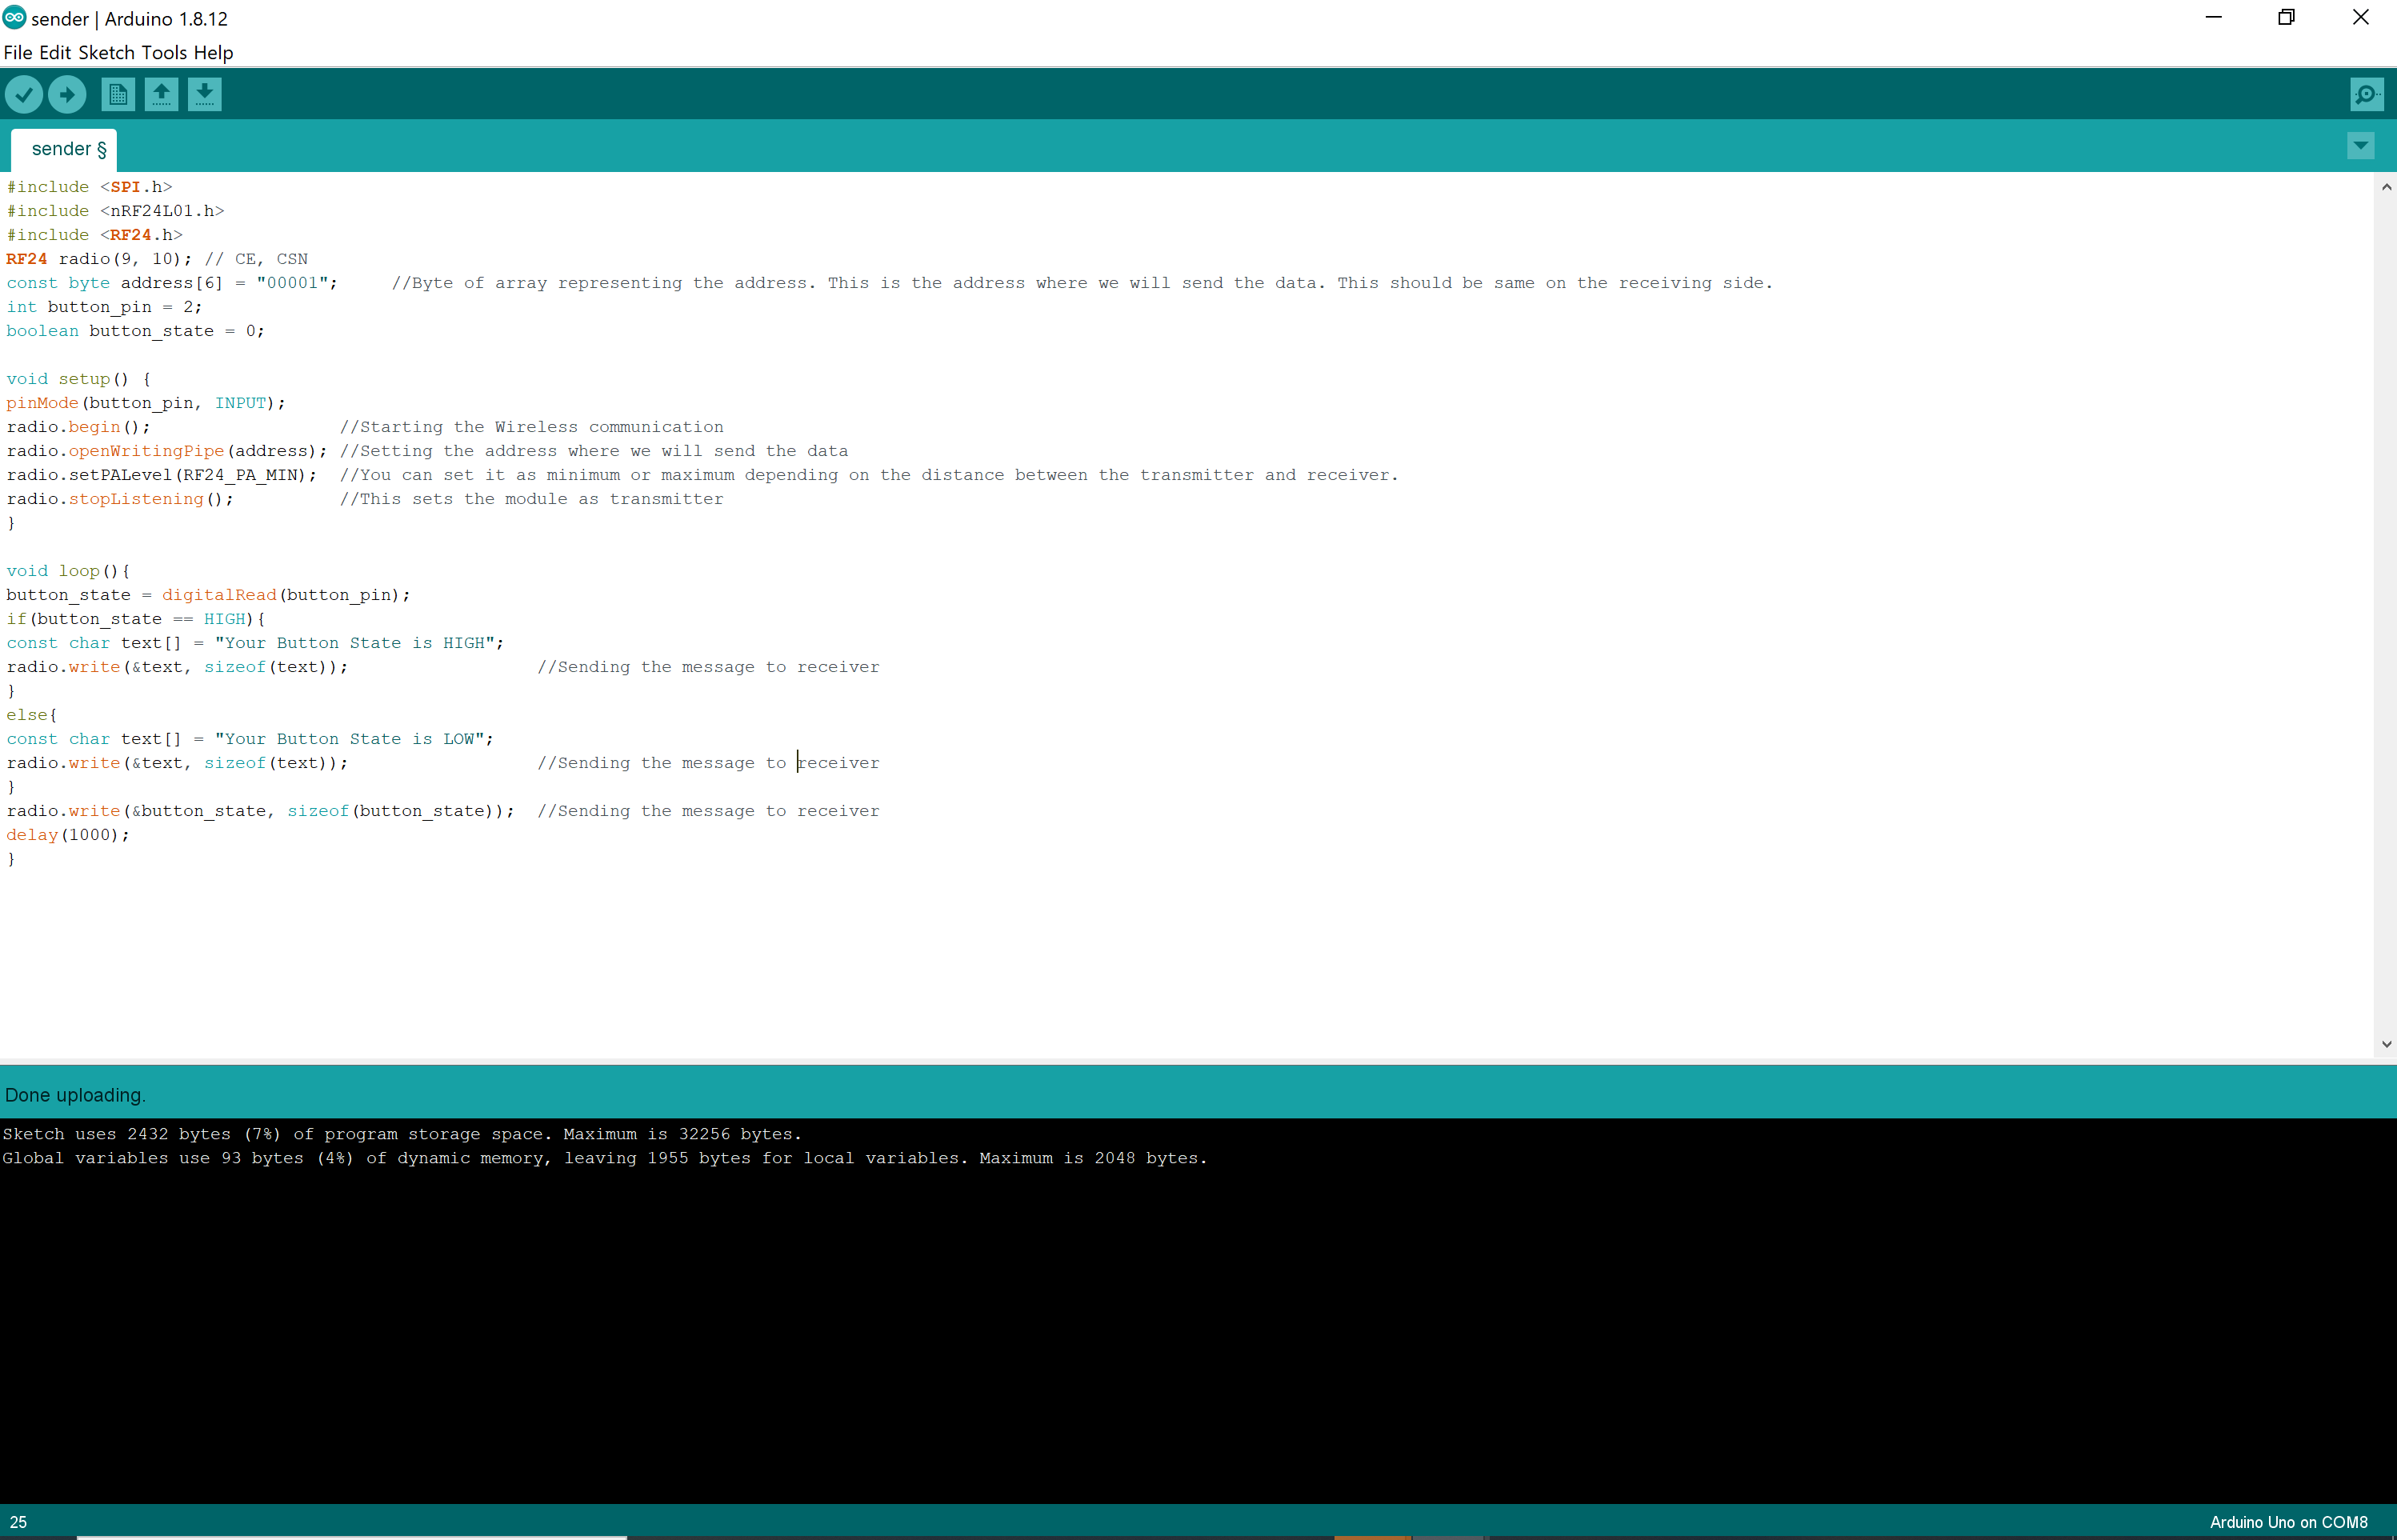Viewport: 2397px width, 1540px height.
Task: Open the Help menu
Action: (213, 53)
